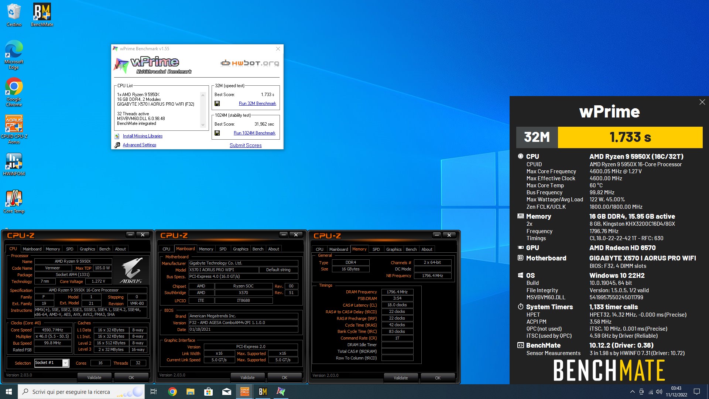Open SPD tab in right CPU-Z window
Image resolution: width=709 pixels, height=399 pixels.
click(376, 249)
